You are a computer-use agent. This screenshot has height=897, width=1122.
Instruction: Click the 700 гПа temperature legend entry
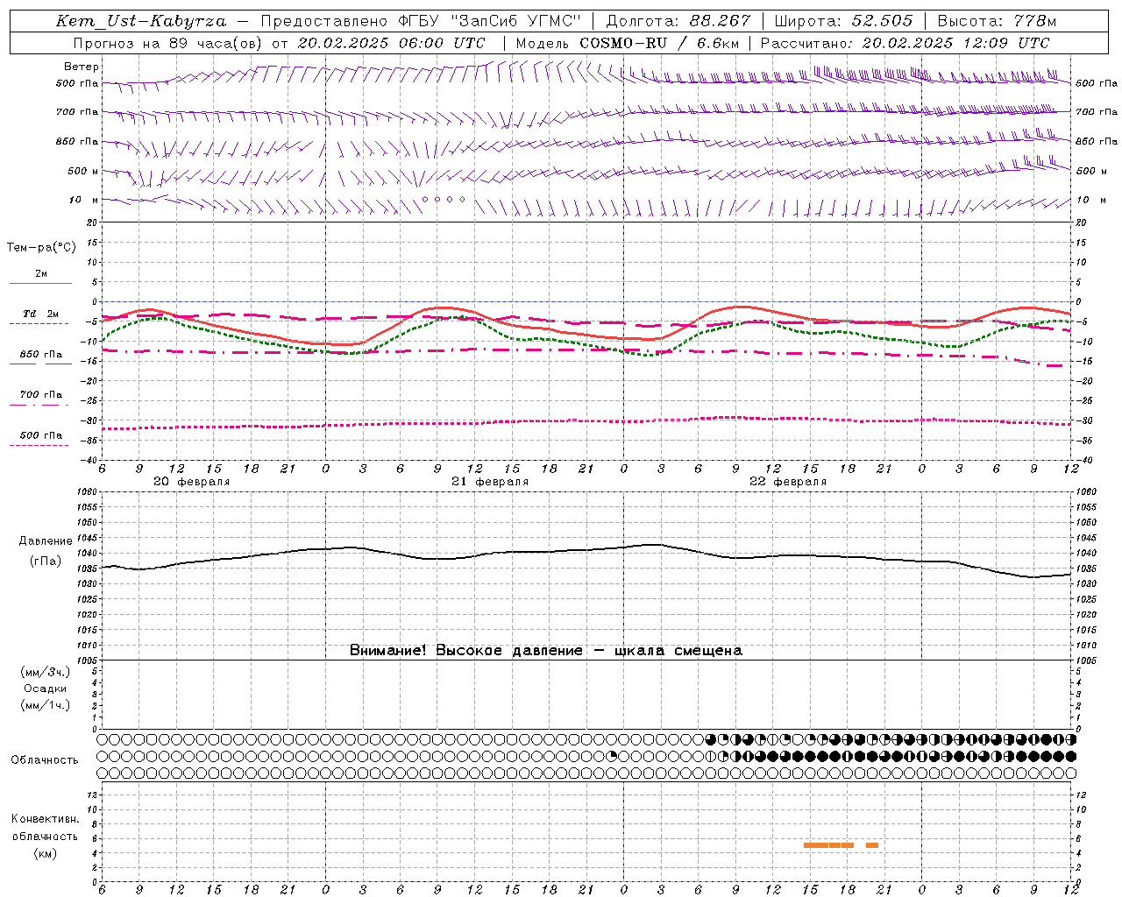(41, 395)
